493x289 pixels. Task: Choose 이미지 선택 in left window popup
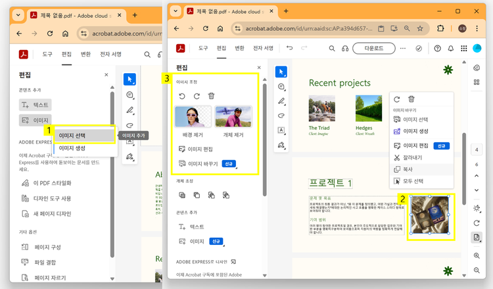click(x=85, y=136)
